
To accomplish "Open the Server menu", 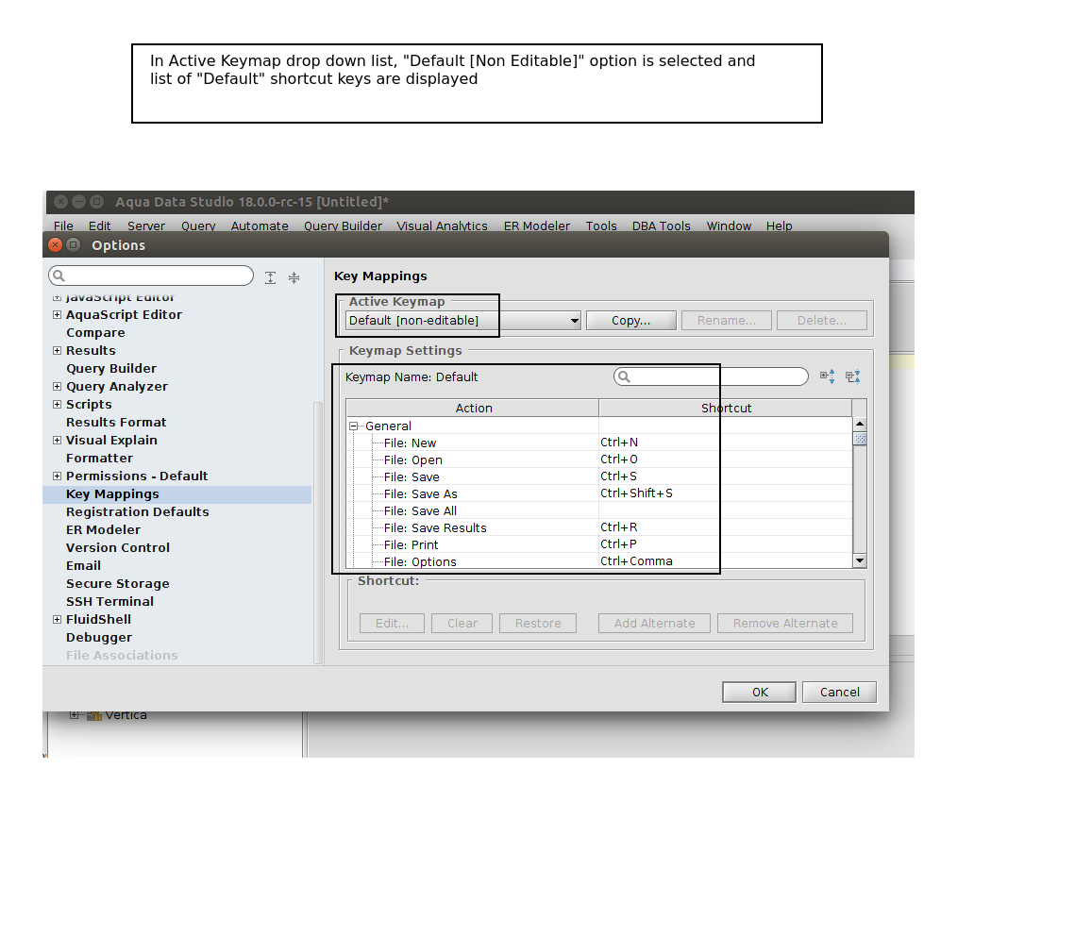I will tap(146, 226).
